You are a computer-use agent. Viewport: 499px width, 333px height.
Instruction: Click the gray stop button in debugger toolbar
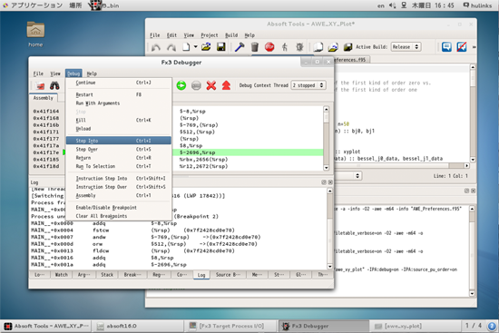[196, 85]
